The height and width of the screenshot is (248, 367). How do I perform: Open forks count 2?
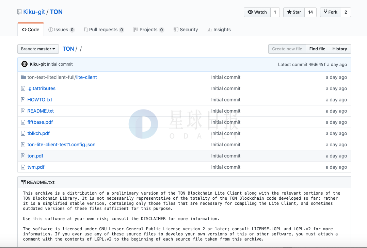pos(346,12)
